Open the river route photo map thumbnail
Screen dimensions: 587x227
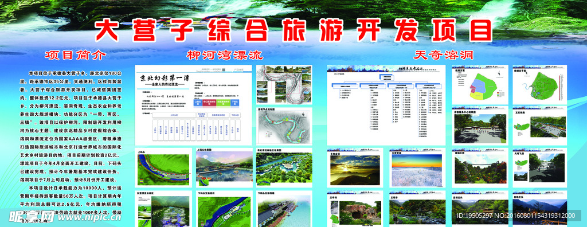pyautogui.click(x=284, y=85)
